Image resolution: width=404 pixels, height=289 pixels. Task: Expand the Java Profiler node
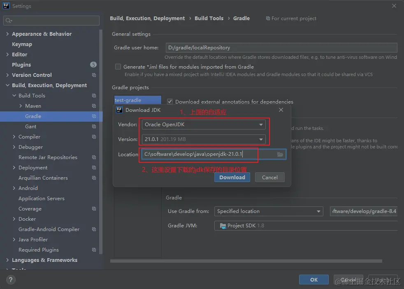[x=14, y=240]
